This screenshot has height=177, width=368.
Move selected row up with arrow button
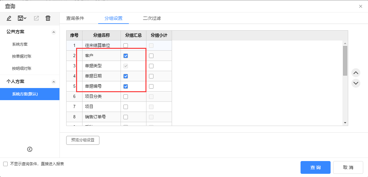pos(356,73)
